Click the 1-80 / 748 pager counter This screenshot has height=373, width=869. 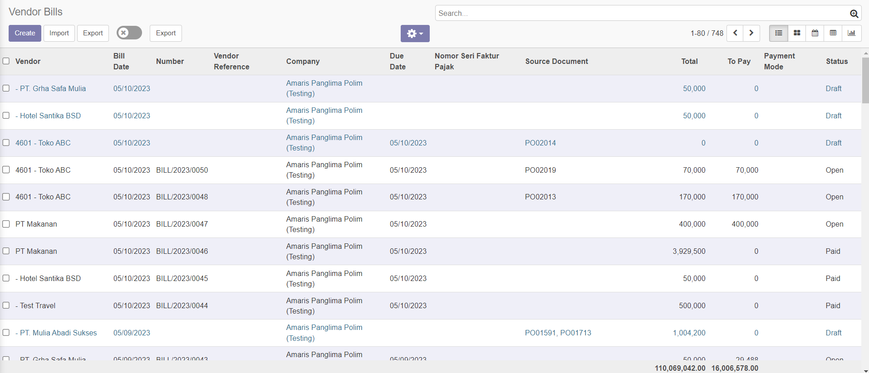(x=707, y=33)
